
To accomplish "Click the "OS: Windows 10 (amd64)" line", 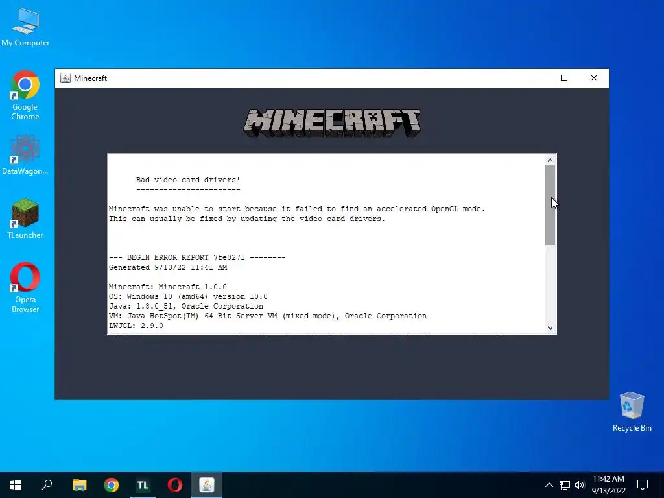I will 188,296.
